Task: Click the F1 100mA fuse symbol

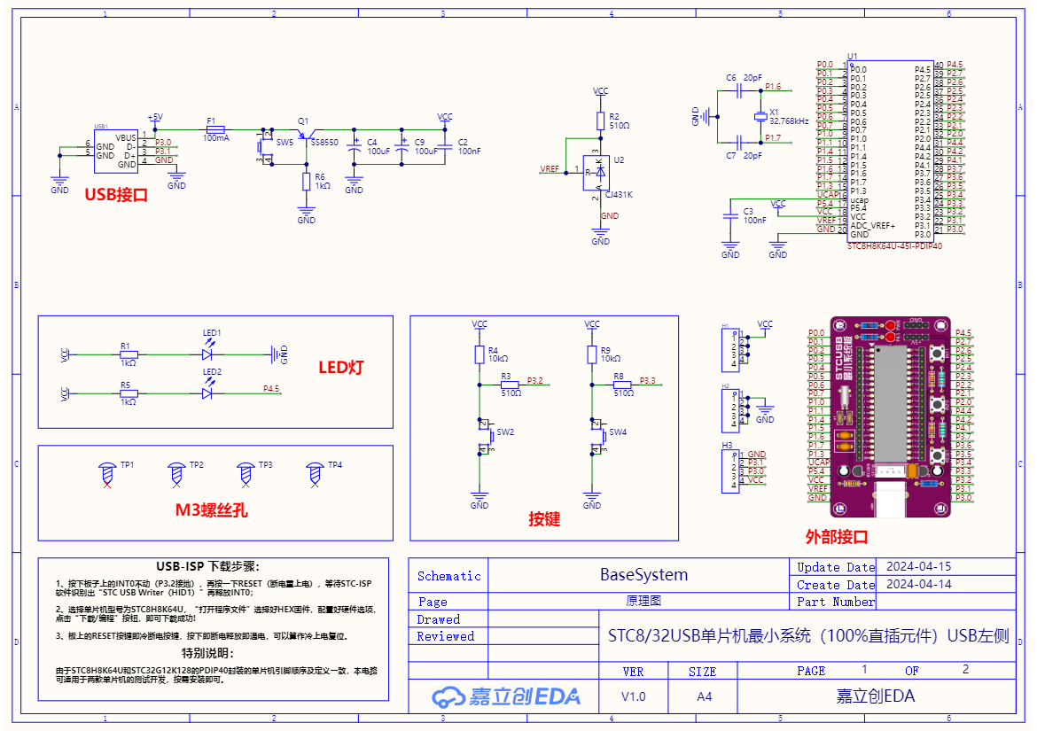Action: [215, 129]
